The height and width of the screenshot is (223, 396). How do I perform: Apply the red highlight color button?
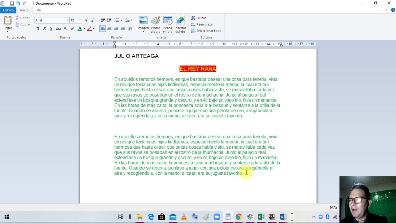click(x=89, y=29)
